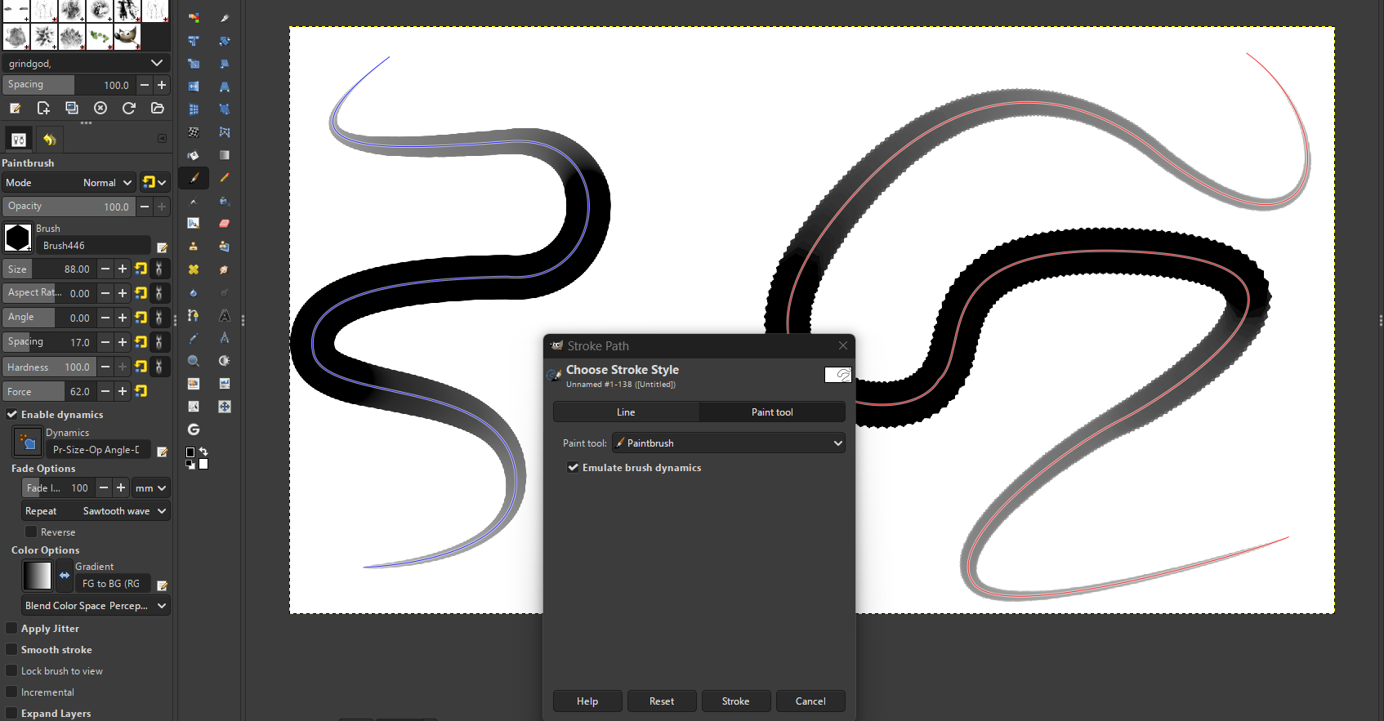Duplicate the selected brush
Image resolution: width=1384 pixels, height=721 pixels.
click(72, 108)
